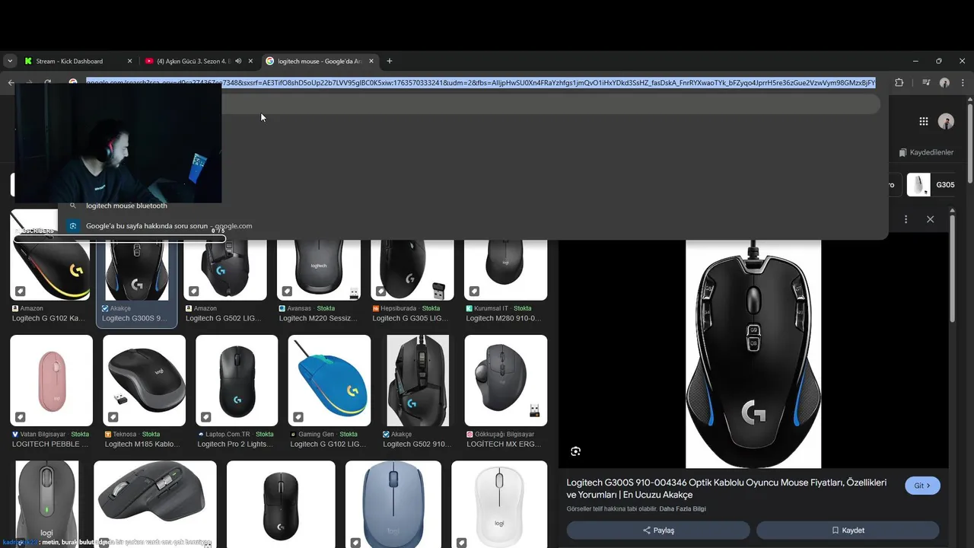Choose the 'logitech mouse bluetooth' suggestion
The width and height of the screenshot is (974, 548).
pyautogui.click(x=126, y=205)
